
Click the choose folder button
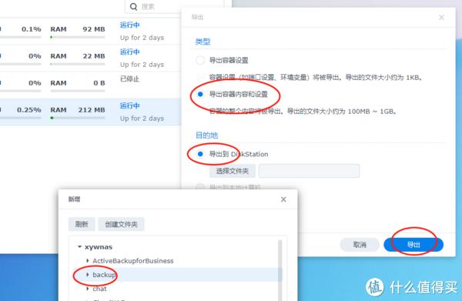[233, 171]
